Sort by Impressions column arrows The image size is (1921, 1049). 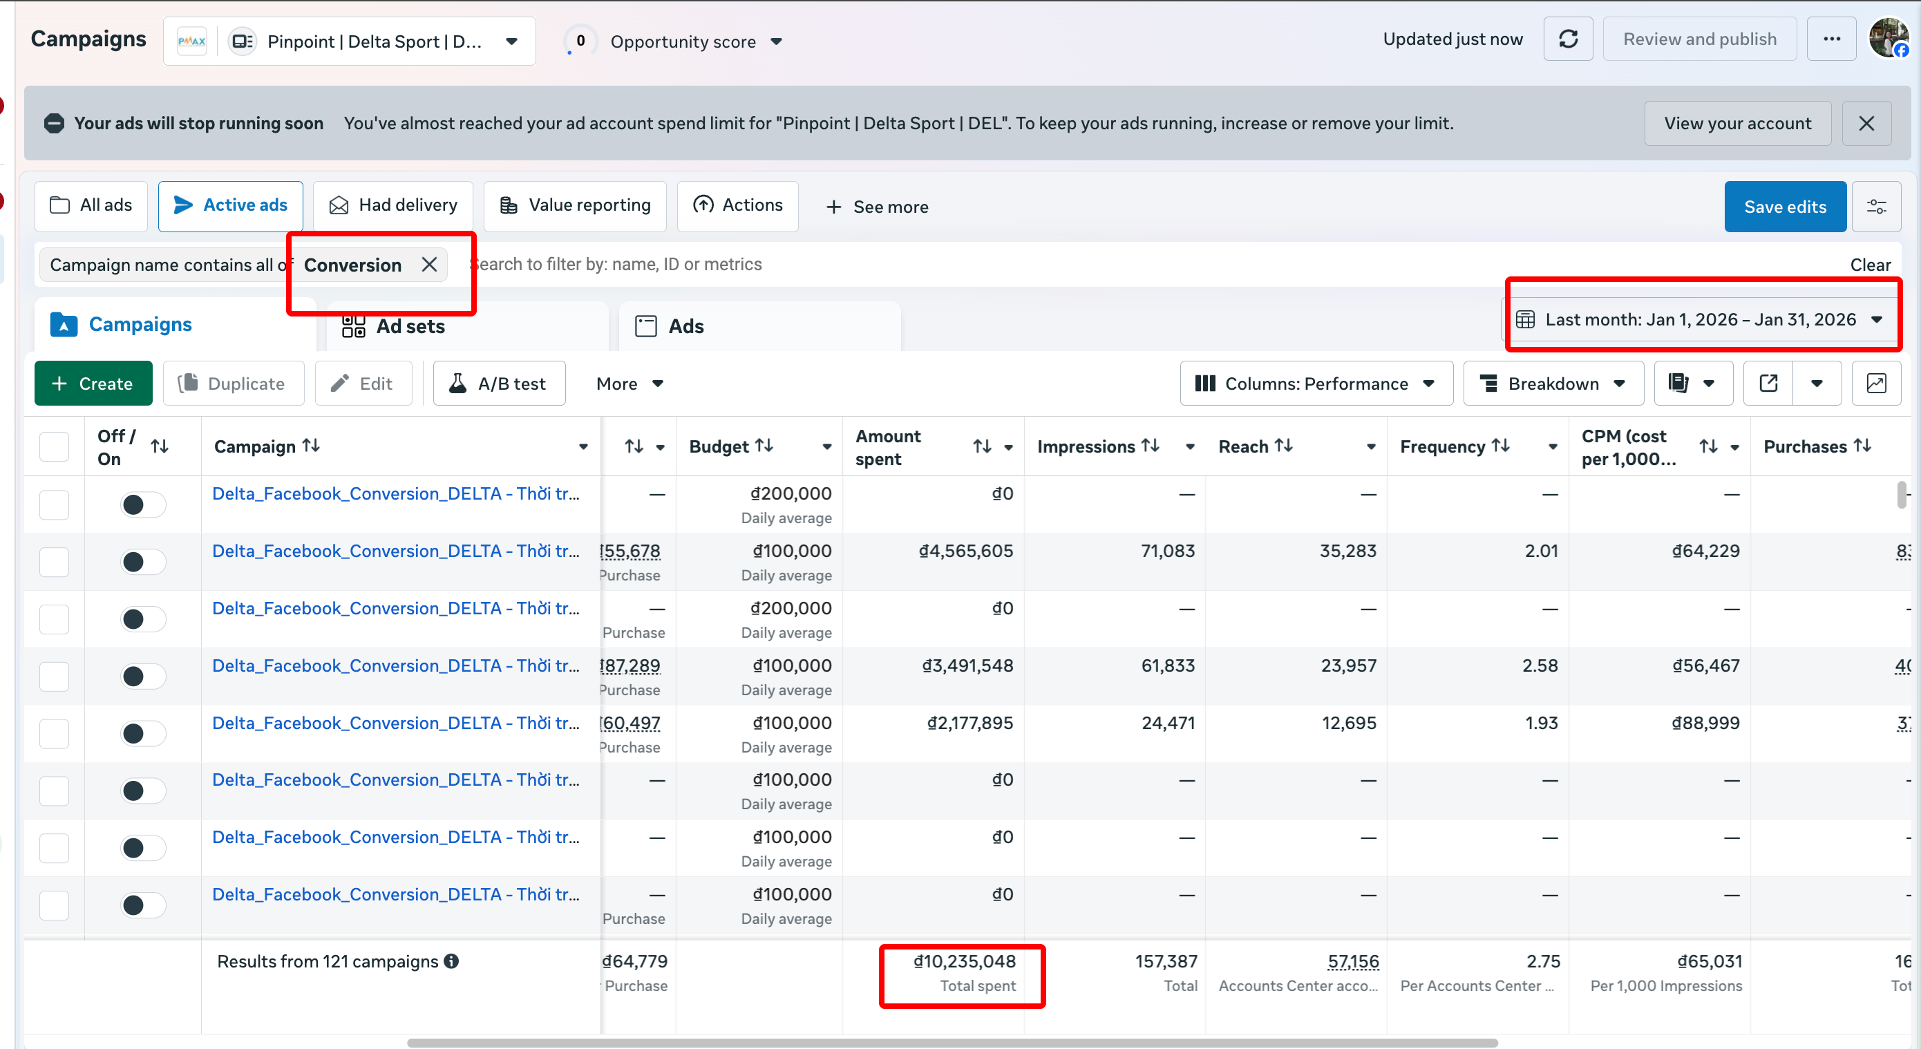pyautogui.click(x=1151, y=446)
